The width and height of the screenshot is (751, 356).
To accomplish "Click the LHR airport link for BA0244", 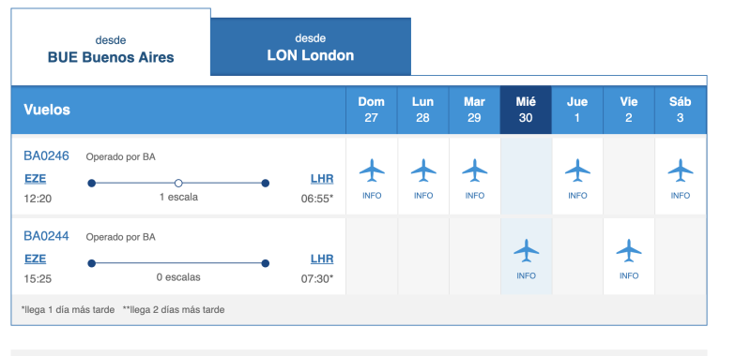I will coord(322,260).
